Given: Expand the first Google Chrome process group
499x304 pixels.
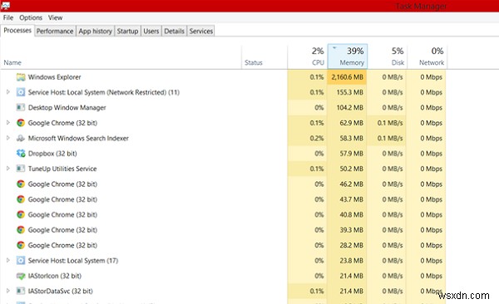Looking at the screenshot, I should pos(8,122).
